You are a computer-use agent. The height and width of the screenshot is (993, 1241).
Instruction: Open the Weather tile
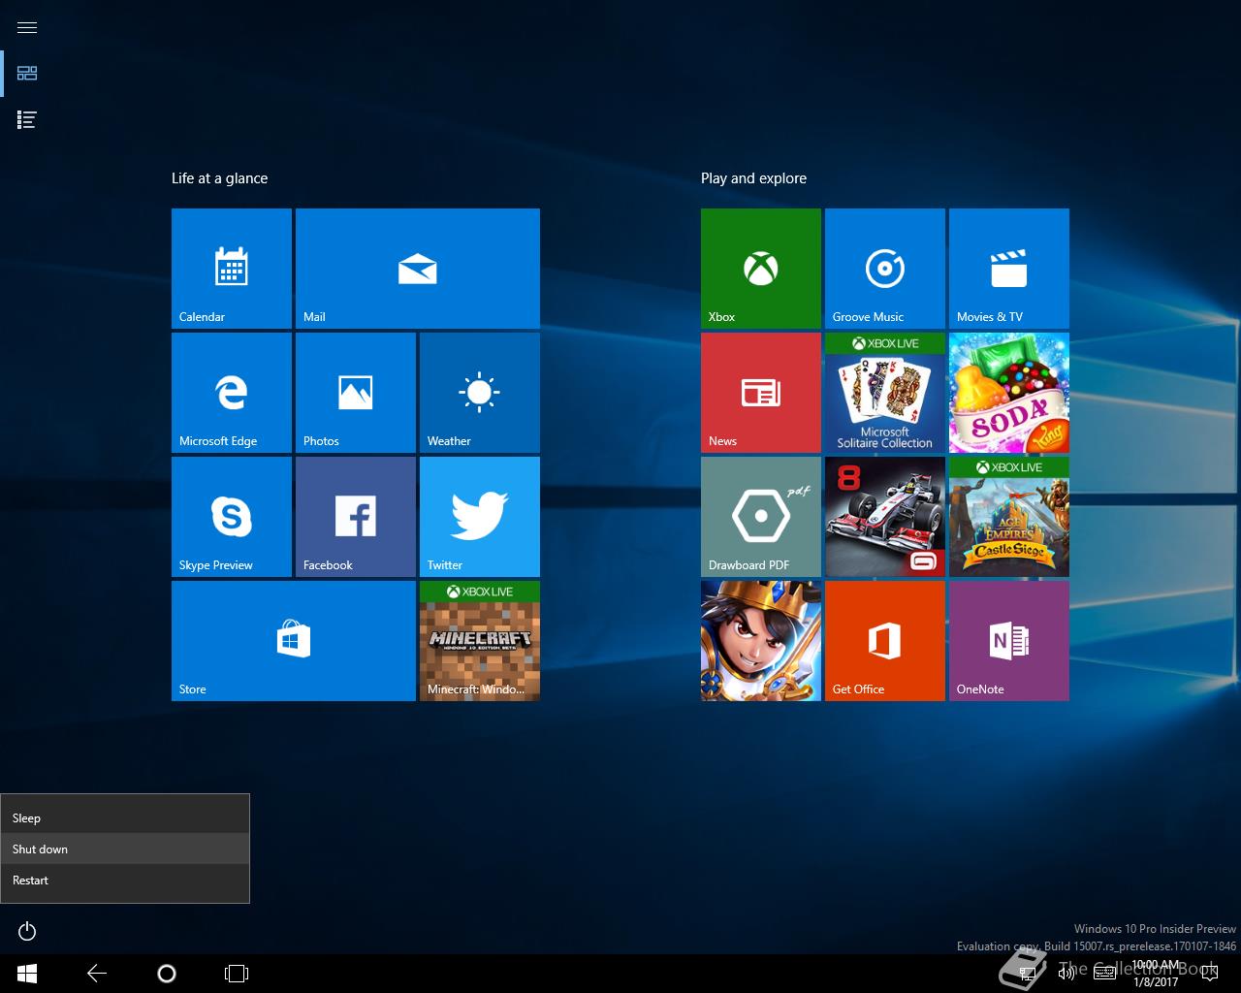[480, 393]
